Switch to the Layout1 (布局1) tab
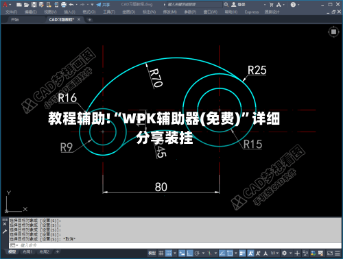 (27, 251)
